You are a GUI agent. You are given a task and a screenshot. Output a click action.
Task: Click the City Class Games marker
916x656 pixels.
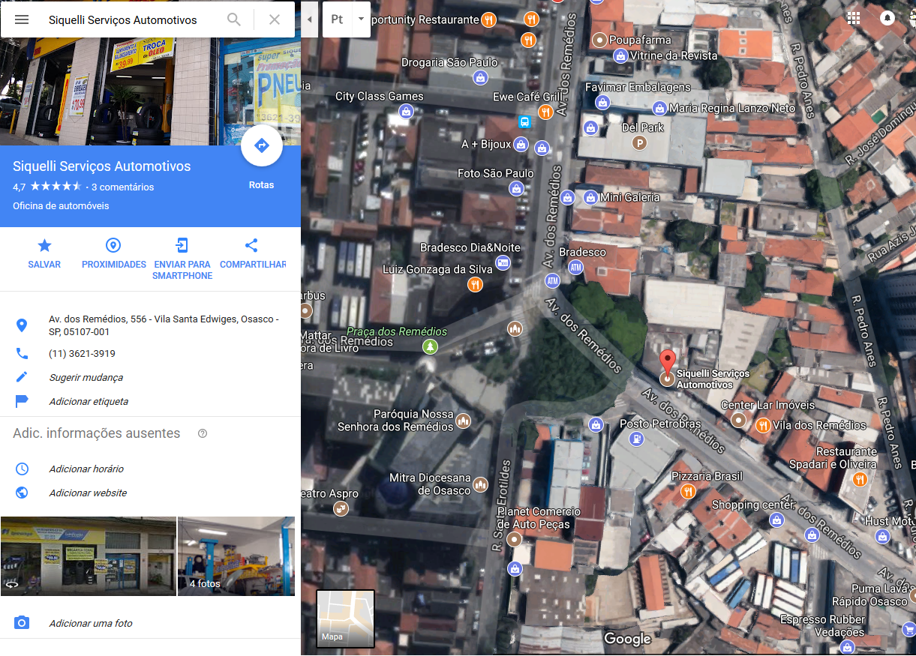click(406, 111)
